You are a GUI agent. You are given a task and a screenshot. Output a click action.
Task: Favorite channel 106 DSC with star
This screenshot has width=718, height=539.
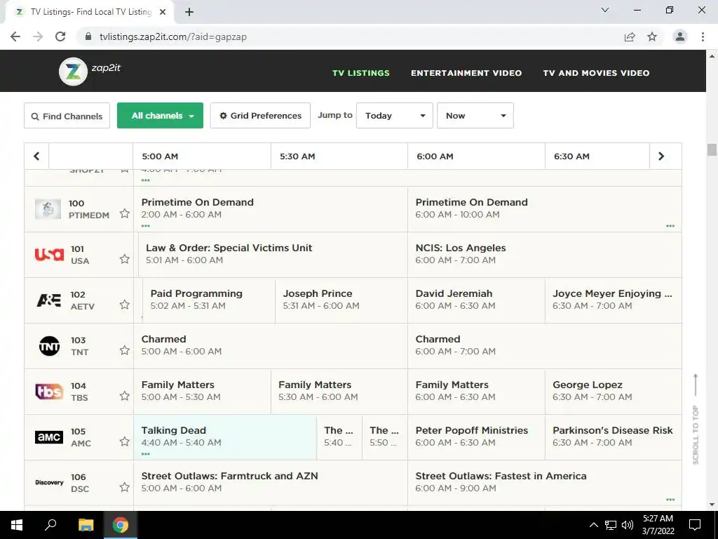pos(125,487)
